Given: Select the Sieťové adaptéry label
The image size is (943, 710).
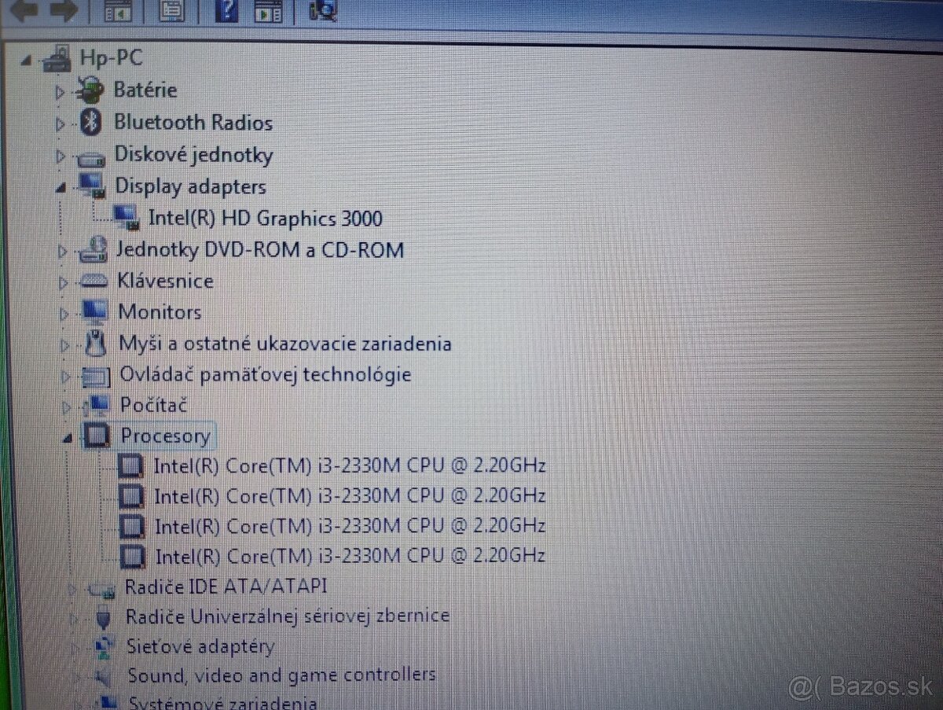Looking at the screenshot, I should (x=201, y=647).
